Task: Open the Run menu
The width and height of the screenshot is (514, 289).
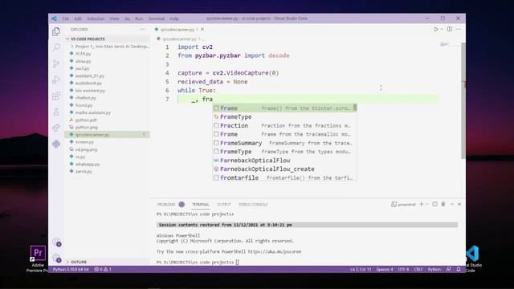Action: click(x=139, y=18)
